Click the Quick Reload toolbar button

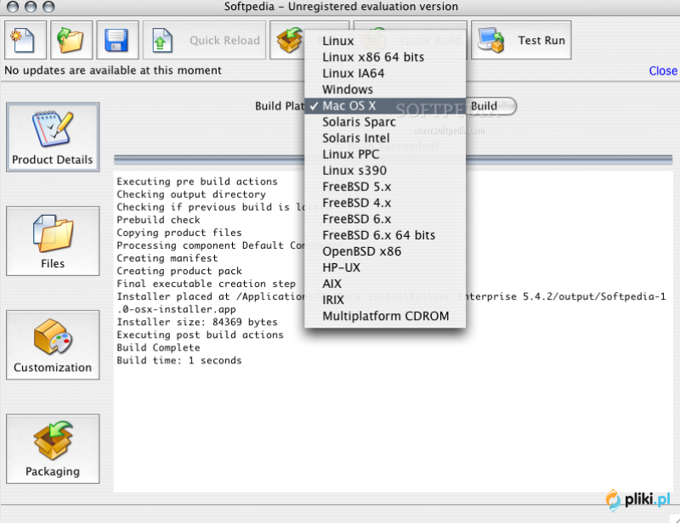204,40
